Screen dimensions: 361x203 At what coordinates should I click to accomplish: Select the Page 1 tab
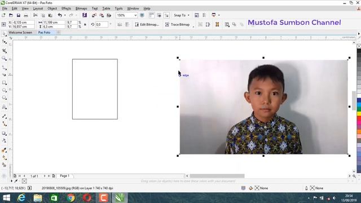pyautogui.click(x=64, y=176)
